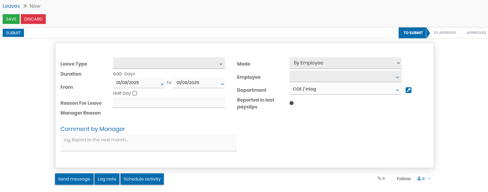
Task: Open the Department external link icon
Action: [x=408, y=90]
